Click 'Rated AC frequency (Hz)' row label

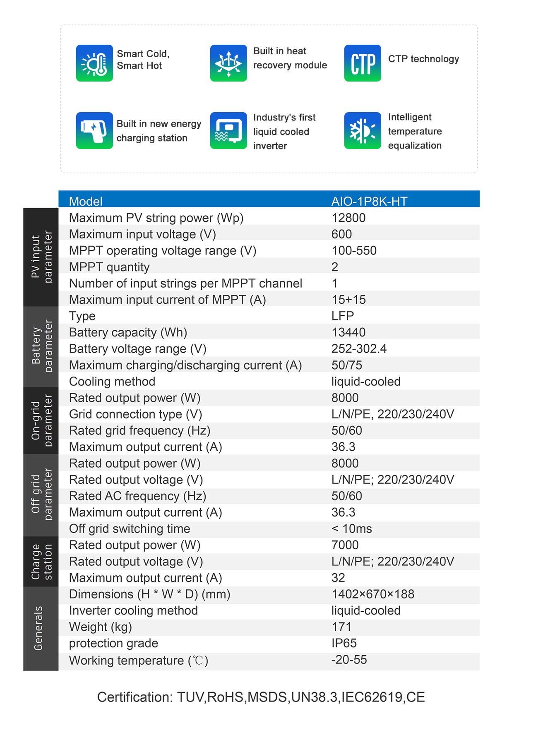[138, 496]
